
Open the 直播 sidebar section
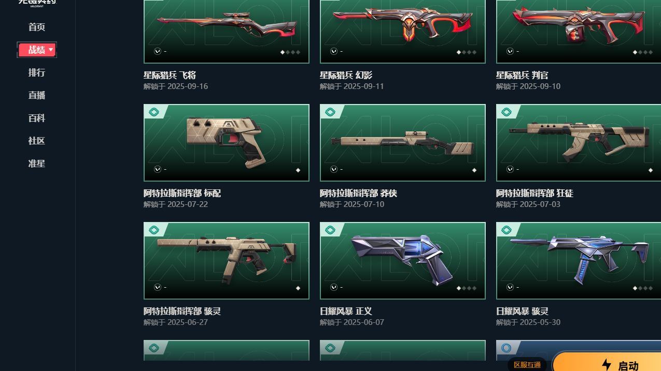coord(37,95)
